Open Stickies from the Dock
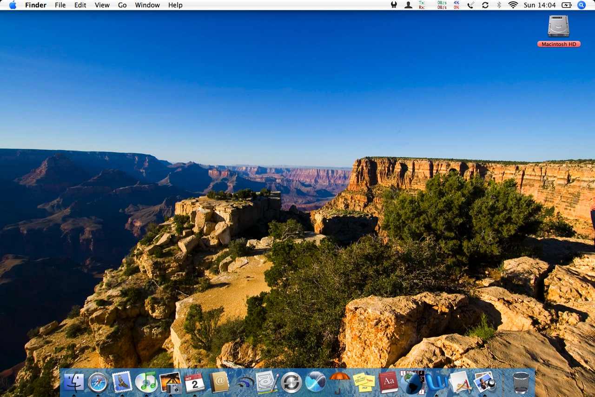This screenshot has width=595, height=397. pos(364,383)
